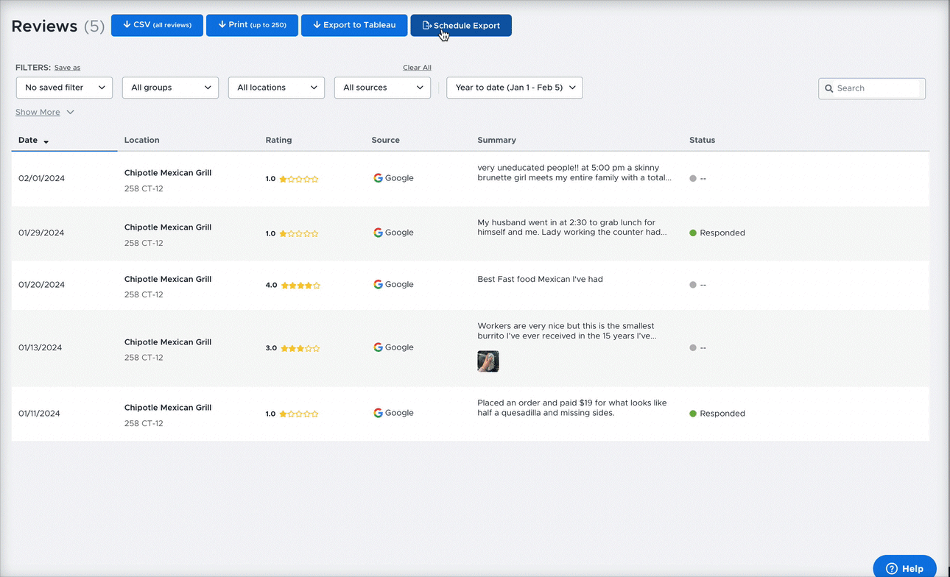Click 'Best Fast food Mexican I've had' summary
The width and height of the screenshot is (950, 577).
pyautogui.click(x=541, y=279)
